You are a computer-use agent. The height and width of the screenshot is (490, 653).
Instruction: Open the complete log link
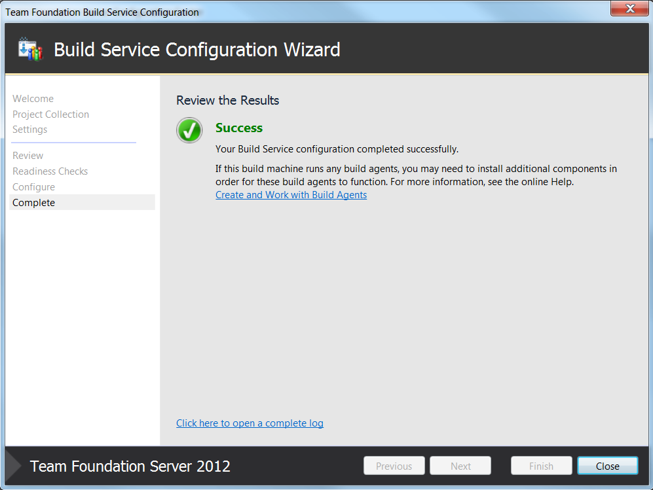point(250,423)
